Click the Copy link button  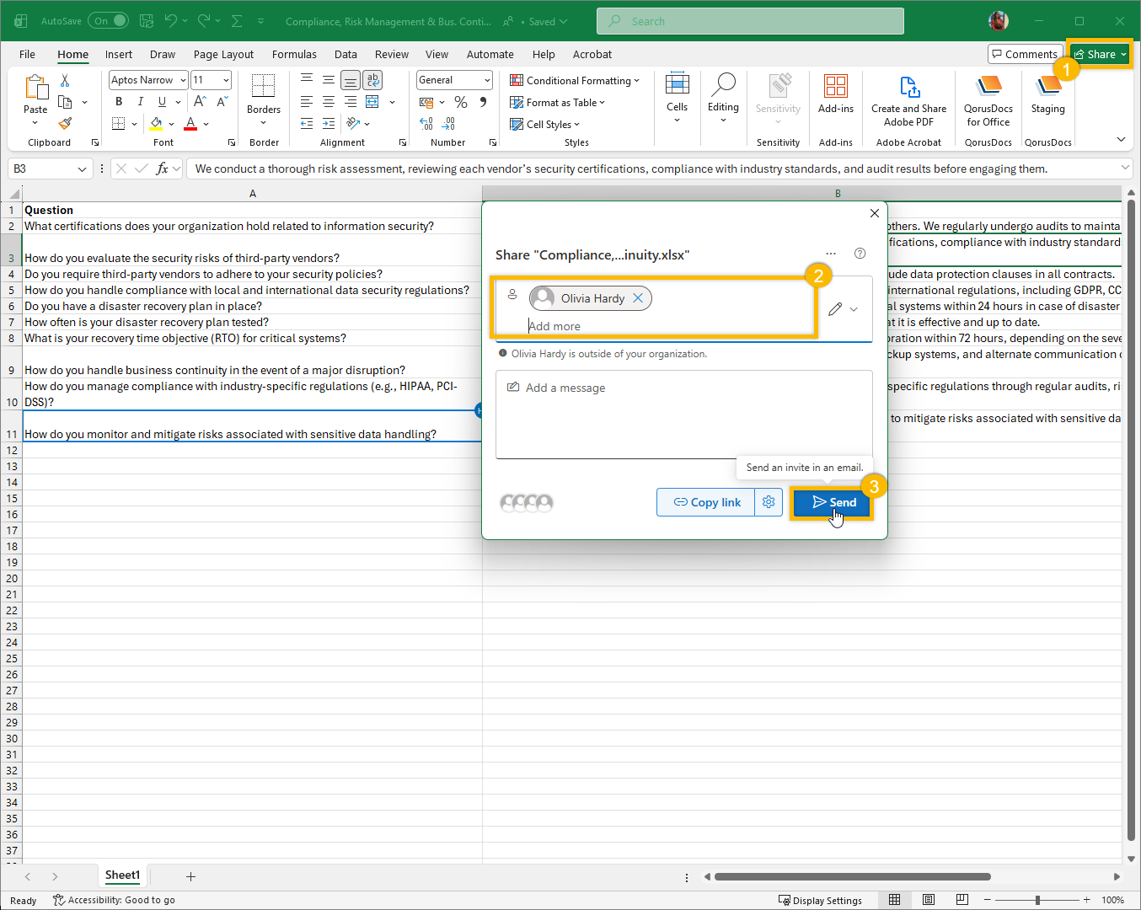[x=706, y=502]
